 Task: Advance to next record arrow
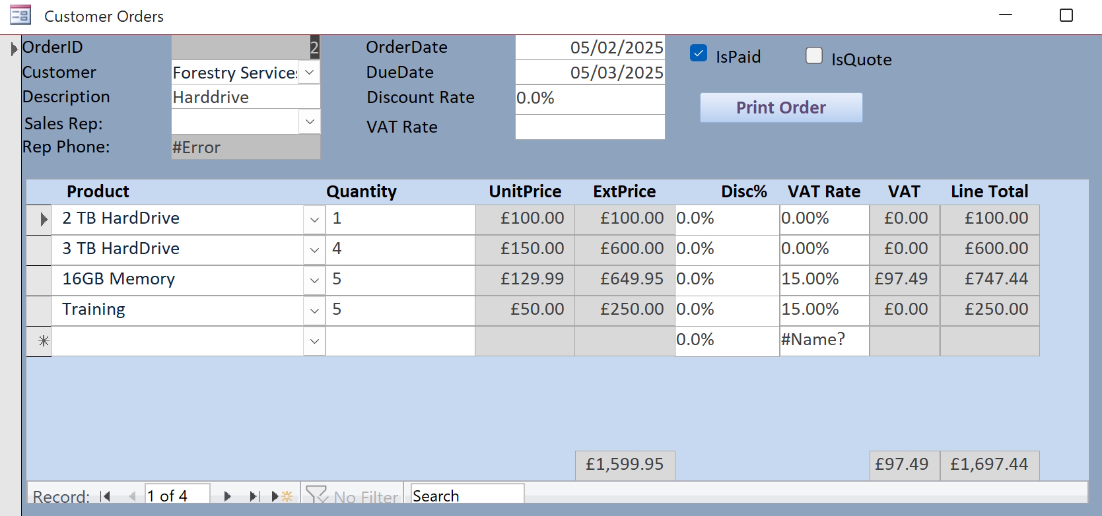[227, 496]
